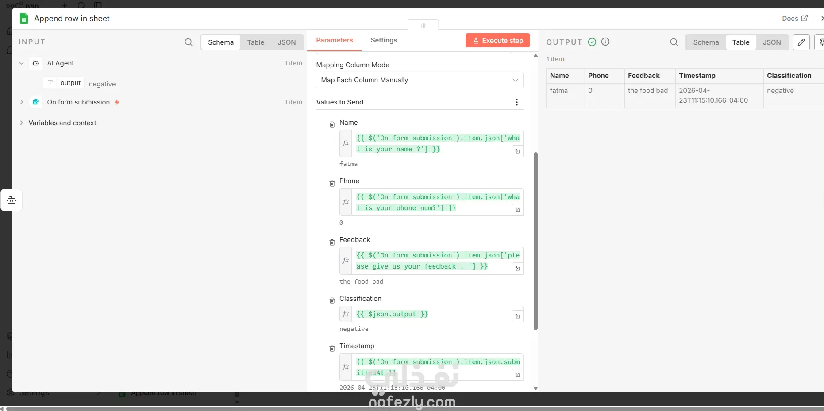Switch input view to JSON
The image size is (824, 411).
click(286, 42)
